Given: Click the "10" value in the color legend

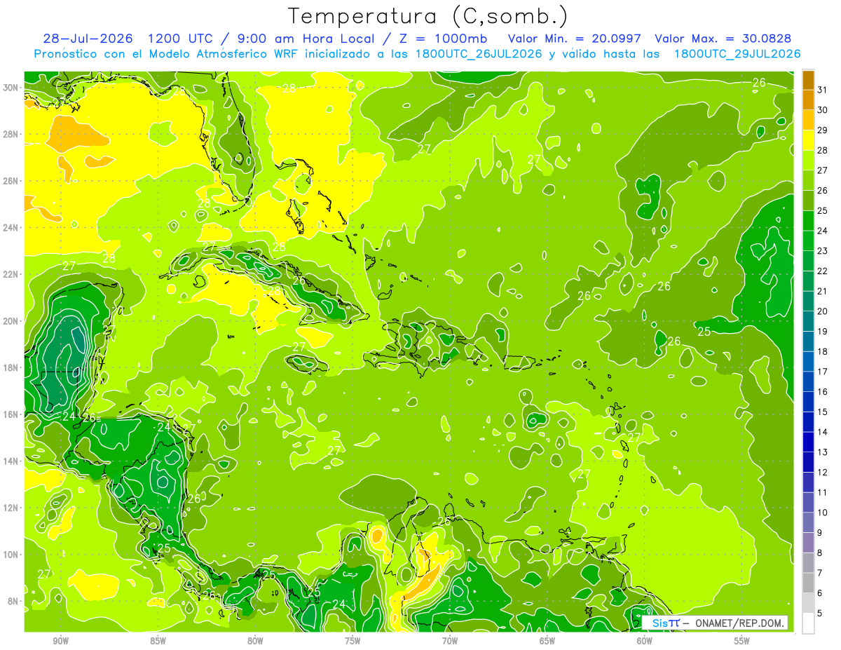Looking at the screenshot, I should [x=822, y=513].
